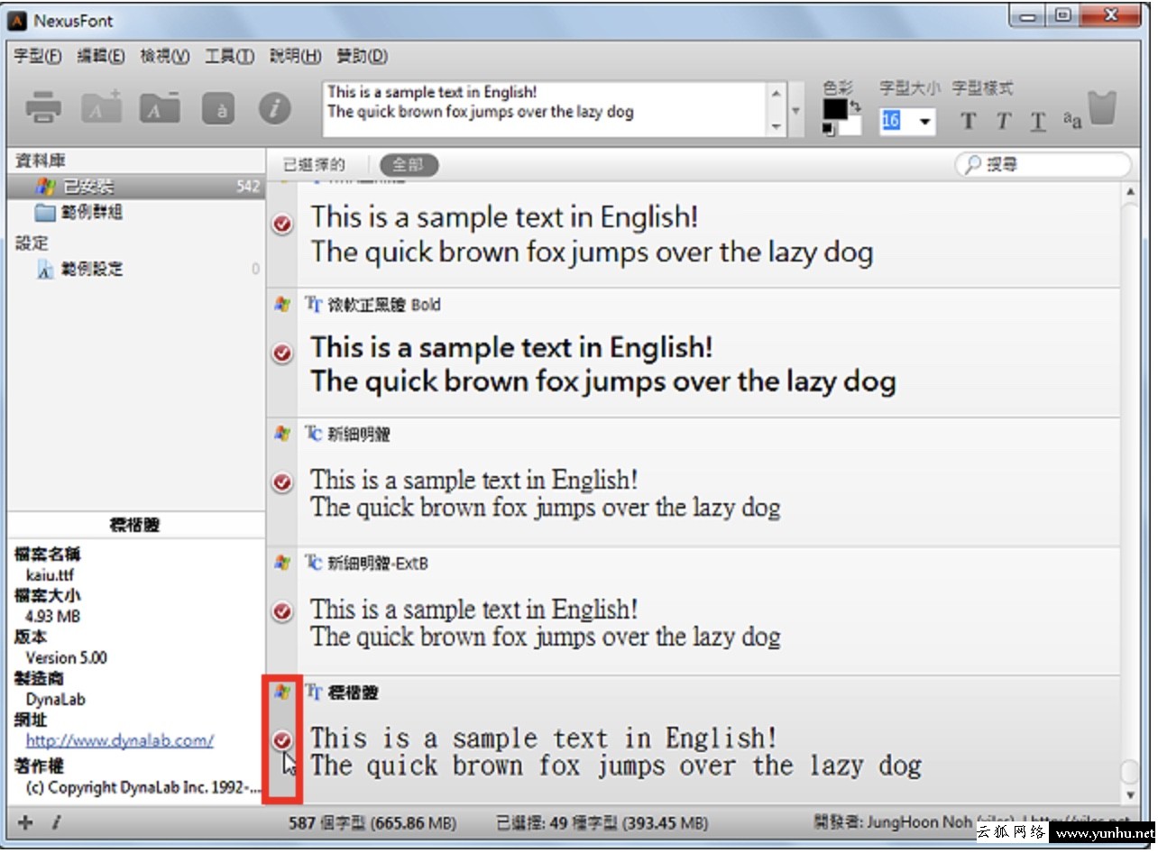Screen dimensions: 1158x853
Task: Swap the foreground and background colors arrow
Action: (x=855, y=108)
